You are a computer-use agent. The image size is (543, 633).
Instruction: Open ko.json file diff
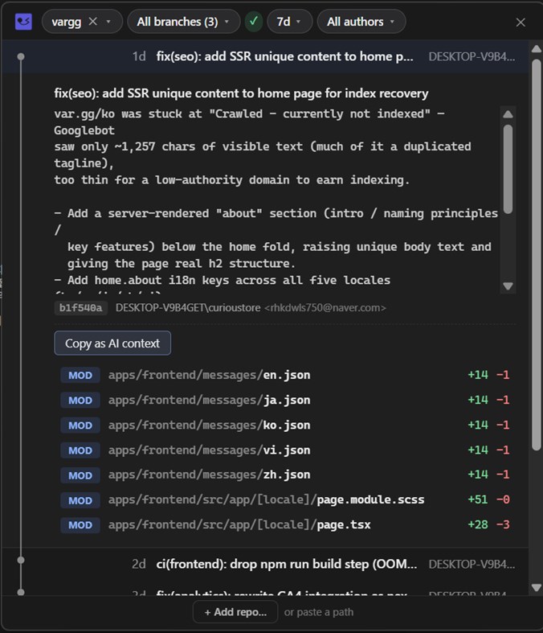click(x=285, y=425)
